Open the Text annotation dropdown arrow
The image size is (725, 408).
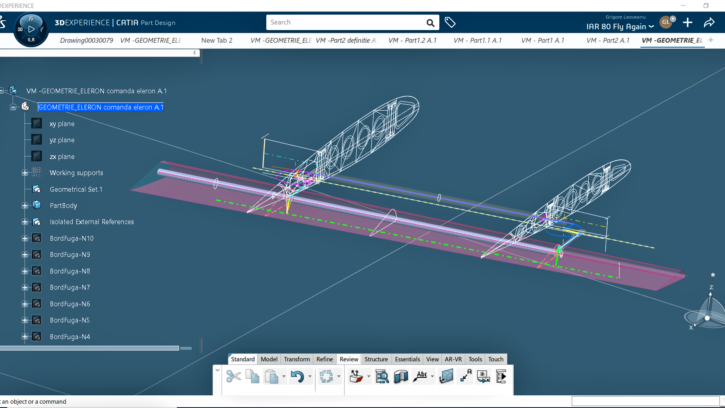pyautogui.click(x=432, y=376)
